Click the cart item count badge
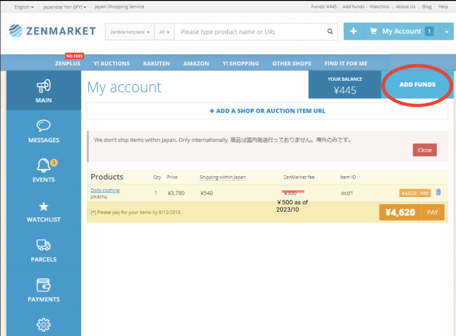Screen dimensions: 456x336 (x=429, y=31)
